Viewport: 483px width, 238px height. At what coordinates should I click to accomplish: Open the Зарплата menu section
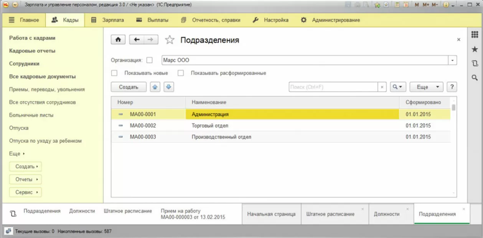(x=108, y=20)
